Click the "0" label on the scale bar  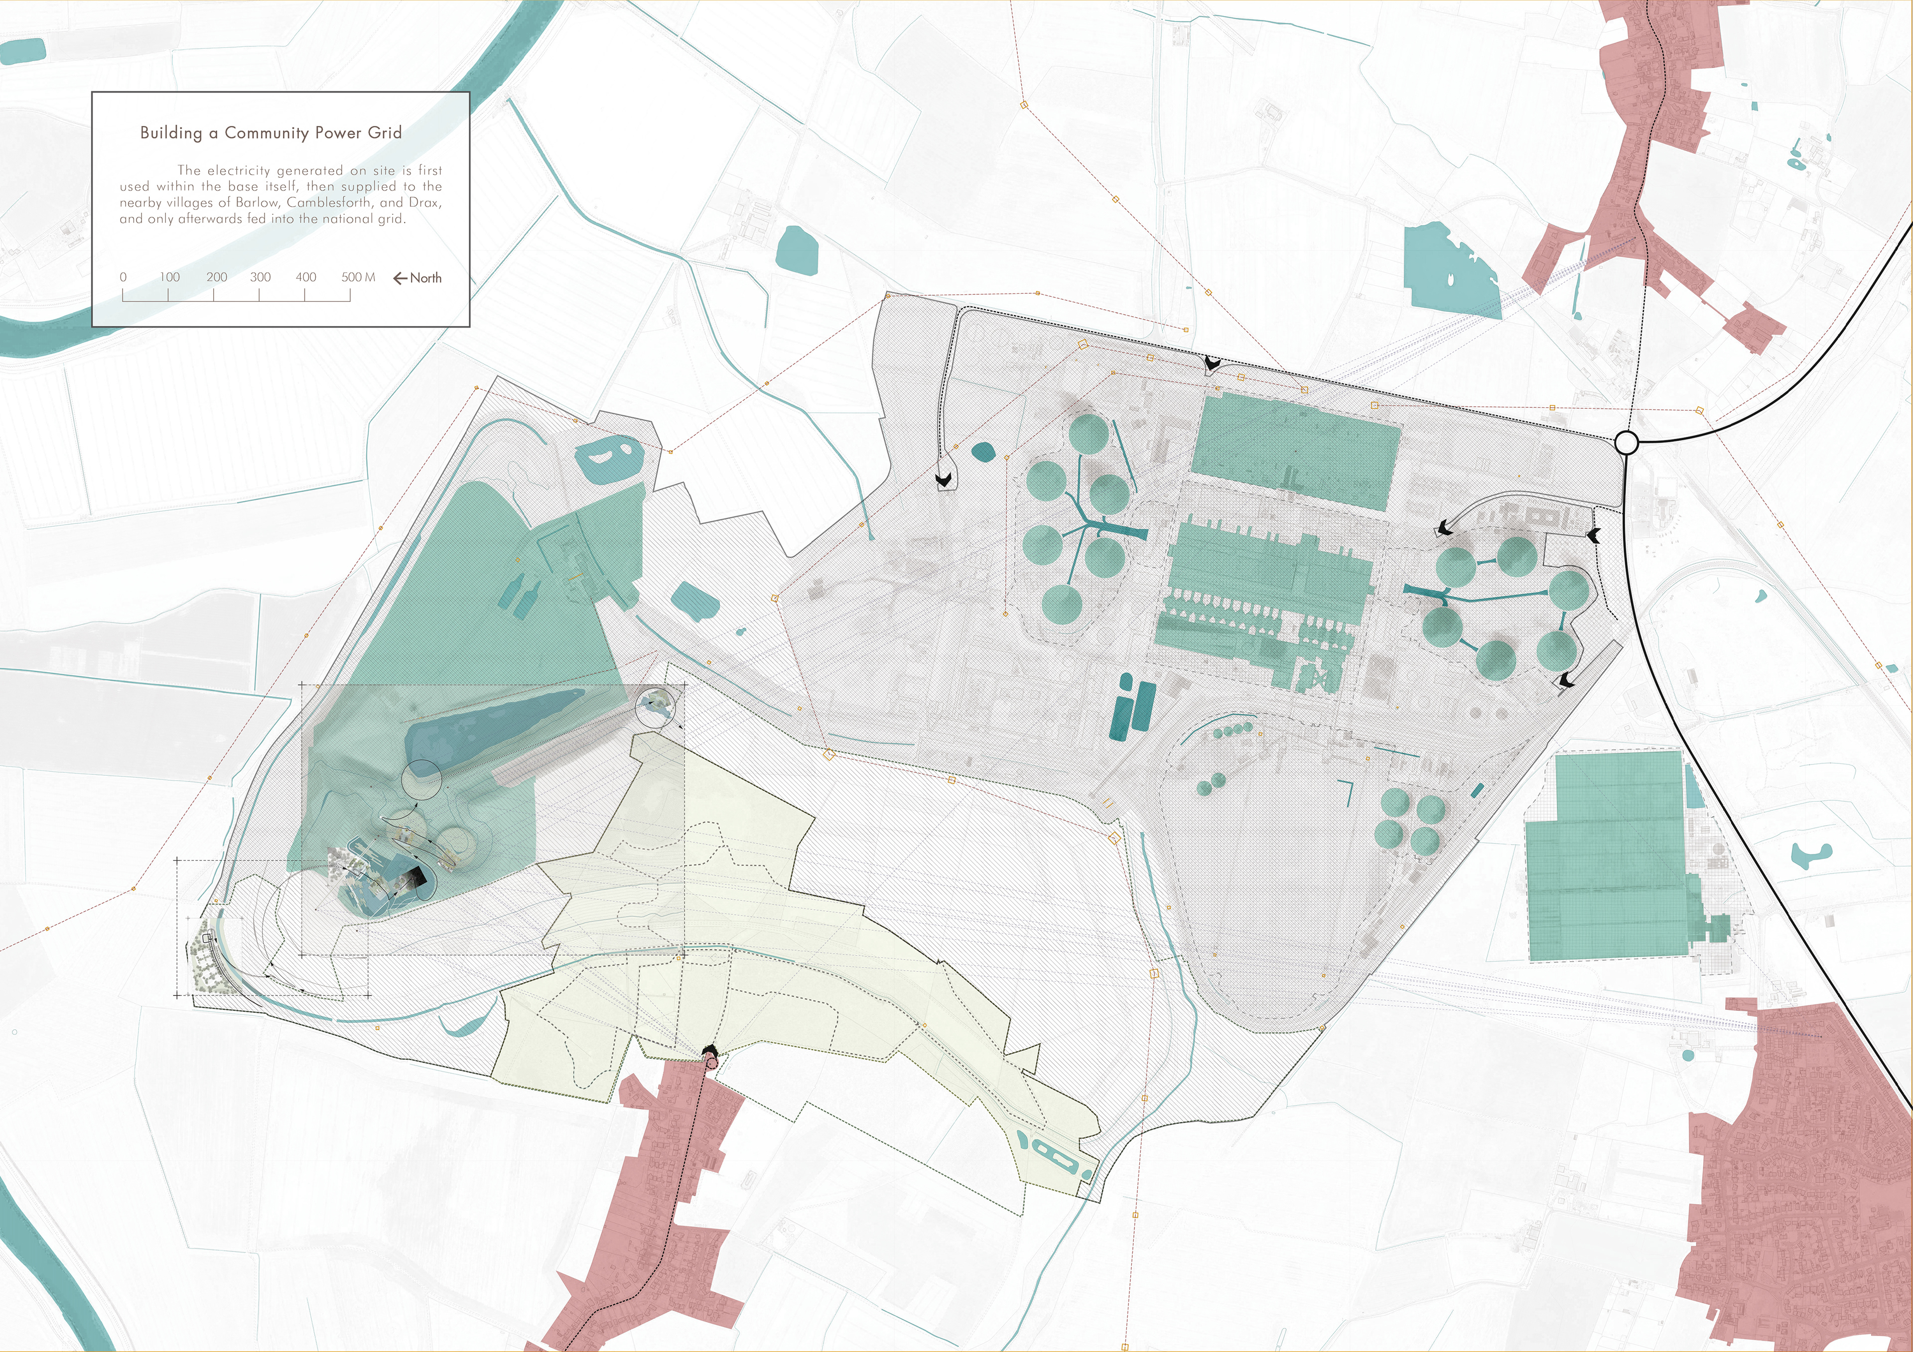tap(124, 276)
